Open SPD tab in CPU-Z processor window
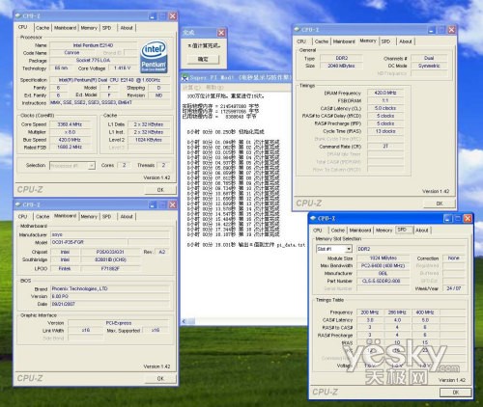Screen dimensions: 483x407 [x=107, y=28]
